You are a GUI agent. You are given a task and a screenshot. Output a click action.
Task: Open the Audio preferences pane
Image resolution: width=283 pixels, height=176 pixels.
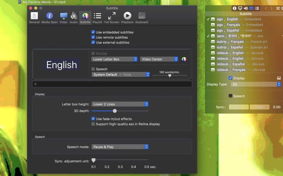pos(74,17)
